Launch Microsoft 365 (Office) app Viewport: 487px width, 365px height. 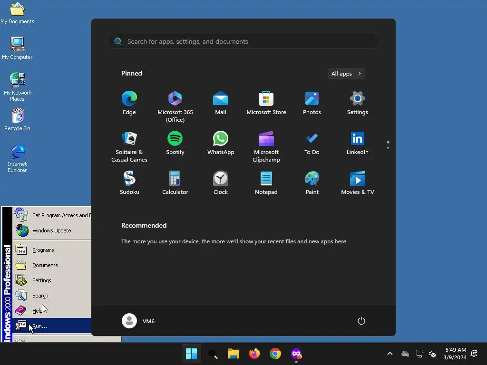(x=175, y=106)
